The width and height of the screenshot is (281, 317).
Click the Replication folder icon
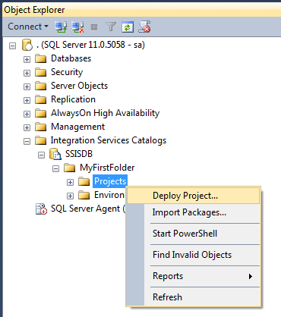40,99
